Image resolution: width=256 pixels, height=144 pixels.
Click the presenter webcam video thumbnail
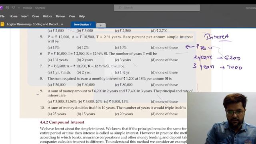[x=221, y=118]
